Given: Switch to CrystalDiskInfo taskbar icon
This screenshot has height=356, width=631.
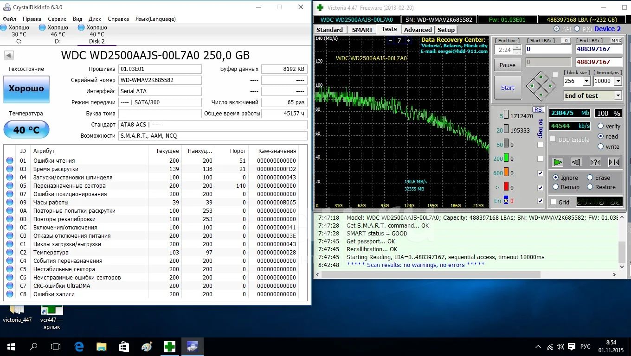Looking at the screenshot, I should 192,346.
